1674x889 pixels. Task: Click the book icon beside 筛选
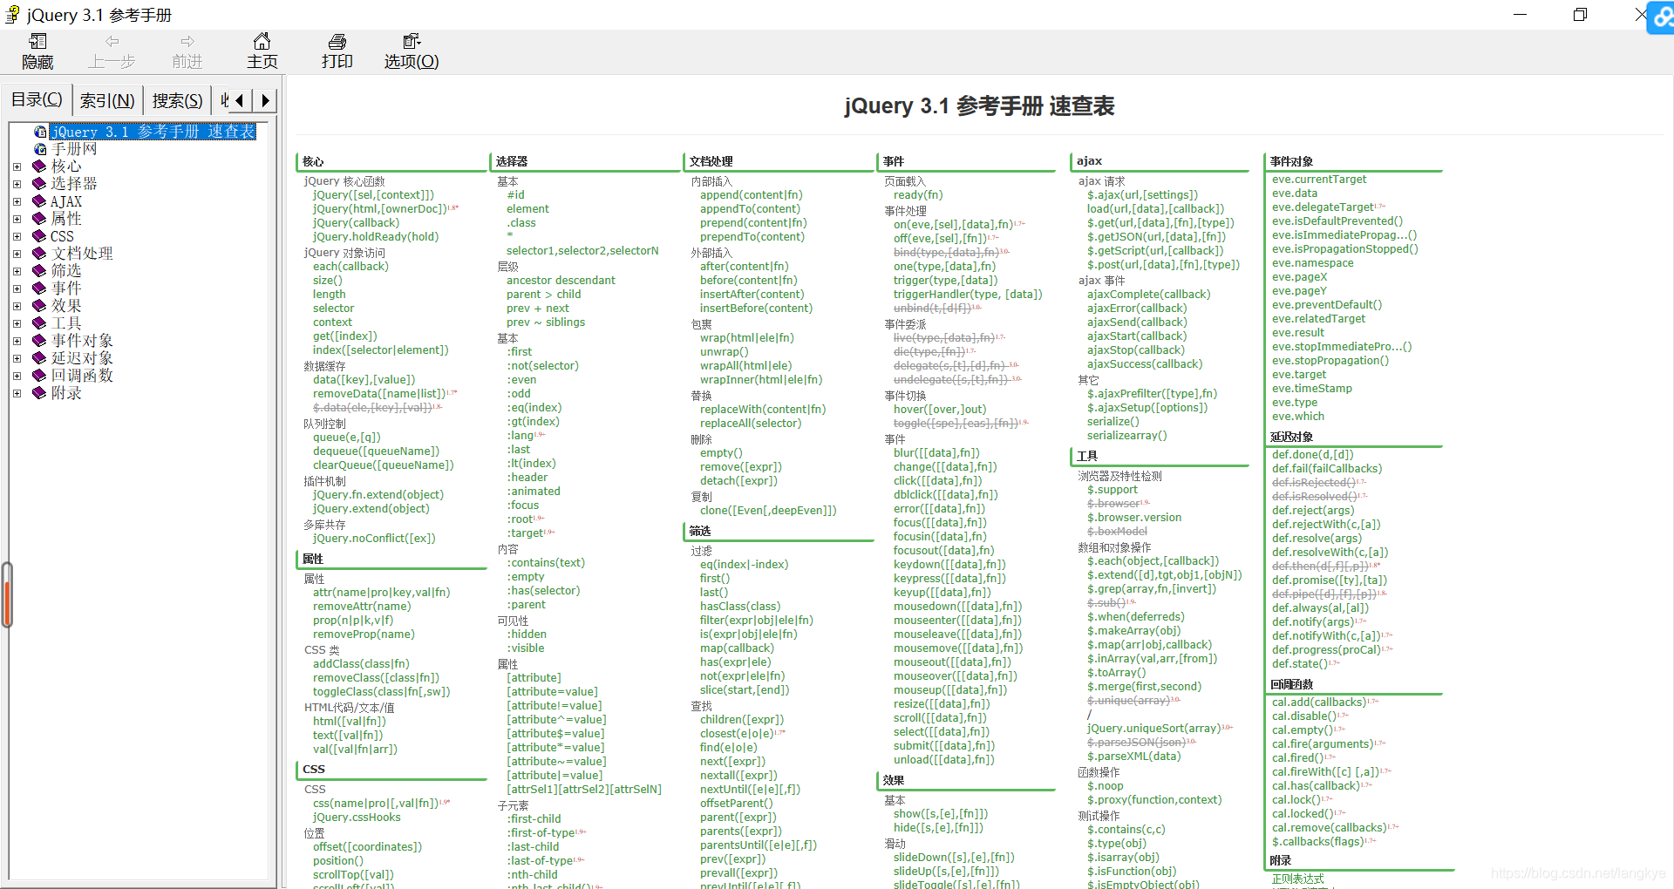coord(38,270)
